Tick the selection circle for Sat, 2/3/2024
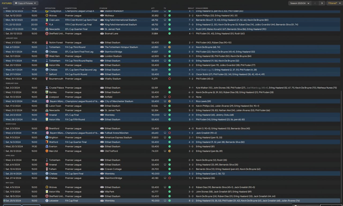Image resolution: width=343 pixels, height=206 pixels. click(4, 129)
